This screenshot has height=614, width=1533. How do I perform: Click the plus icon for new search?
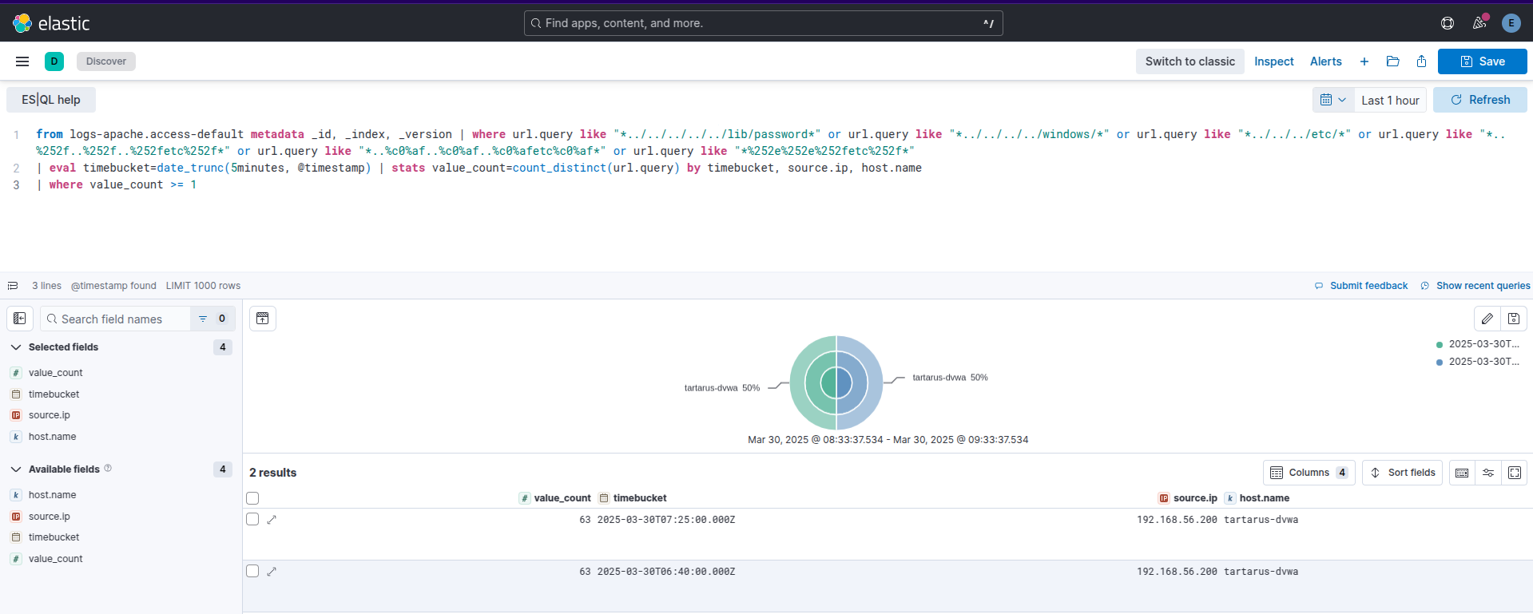[x=1364, y=61]
